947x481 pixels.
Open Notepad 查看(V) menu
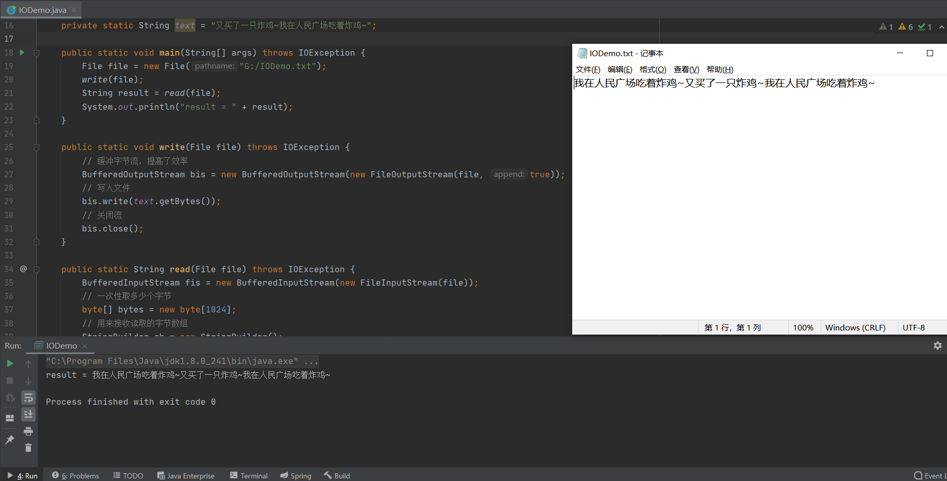pyautogui.click(x=686, y=70)
